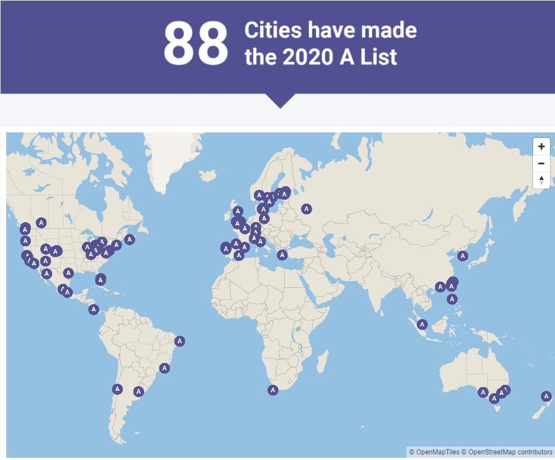Select the A marker in Oregon, US west coast
The height and width of the screenshot is (460, 555).
pyautogui.click(x=25, y=241)
